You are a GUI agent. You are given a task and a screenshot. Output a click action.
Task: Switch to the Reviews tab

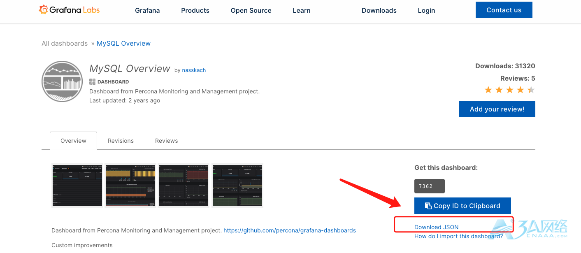[167, 141]
